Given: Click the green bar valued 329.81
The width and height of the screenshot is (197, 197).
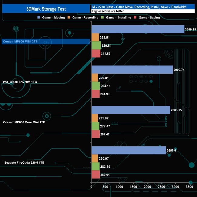Looking at the screenshot, I should click(x=96, y=45).
